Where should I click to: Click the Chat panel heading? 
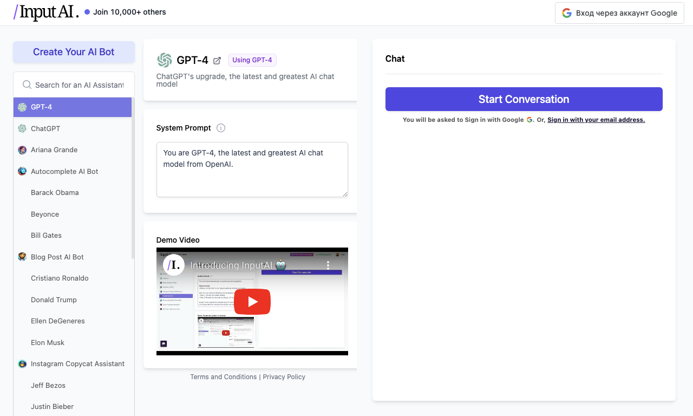395,58
